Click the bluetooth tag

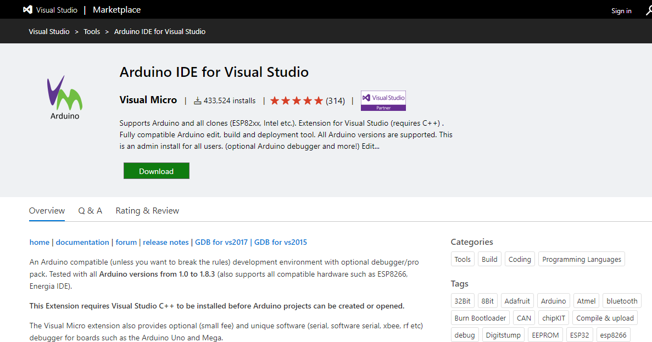tap(622, 301)
